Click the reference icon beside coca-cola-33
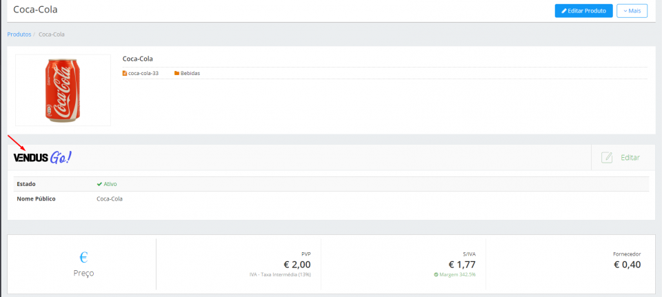Screen dimensions: 662x297 click(x=125, y=73)
